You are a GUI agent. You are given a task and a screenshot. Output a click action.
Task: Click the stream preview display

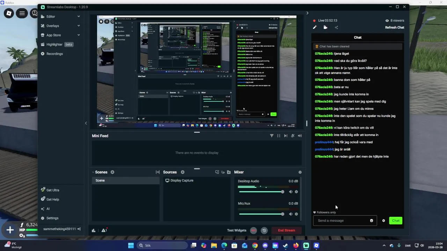coord(197,72)
